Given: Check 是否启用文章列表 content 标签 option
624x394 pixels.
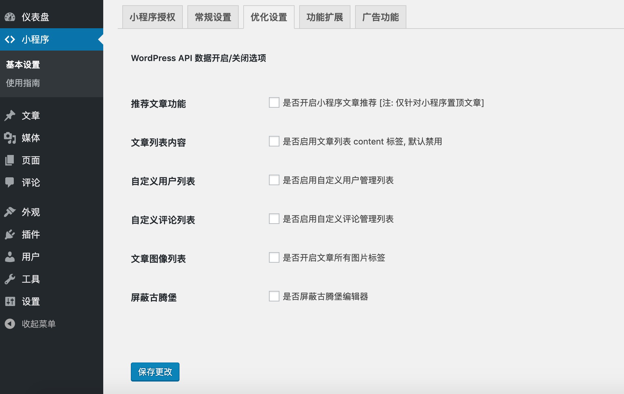Looking at the screenshot, I should (274, 142).
